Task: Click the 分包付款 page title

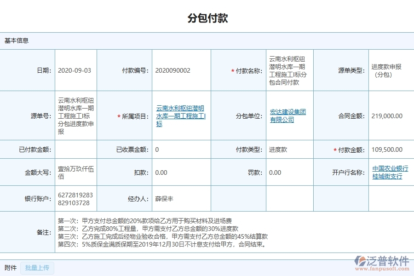Action: point(207,18)
